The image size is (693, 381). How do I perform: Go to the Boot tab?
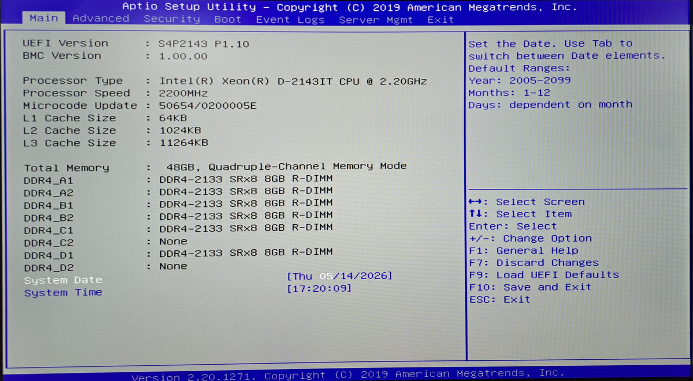click(x=228, y=19)
